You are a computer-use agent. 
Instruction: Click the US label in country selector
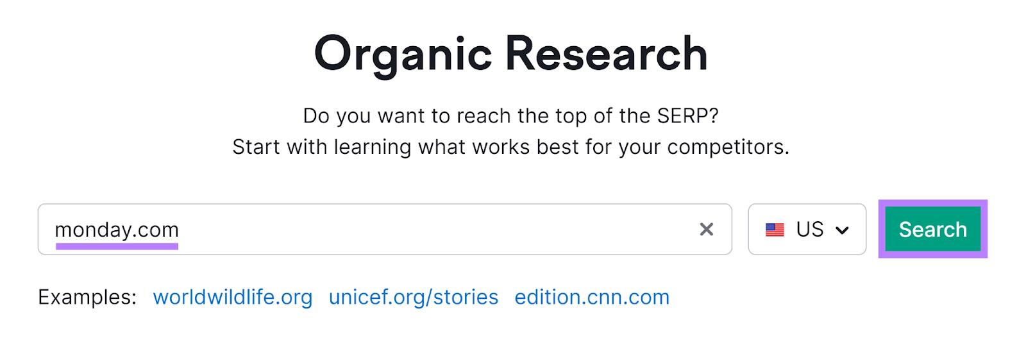point(809,230)
